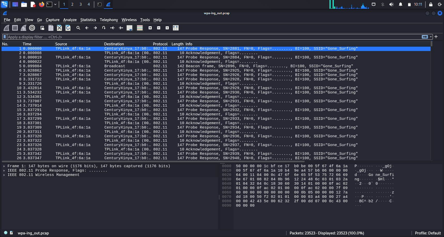Toggle packet colorization rules
The image size is (444, 237).
point(140,28)
